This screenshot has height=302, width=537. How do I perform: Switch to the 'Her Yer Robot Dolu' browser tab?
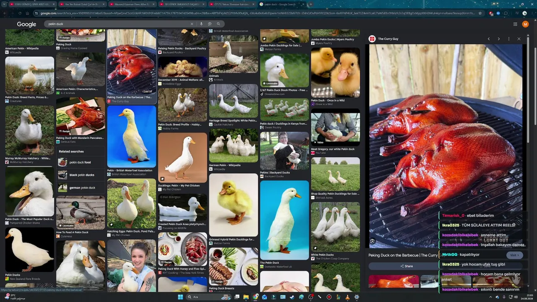[x=82, y=4]
